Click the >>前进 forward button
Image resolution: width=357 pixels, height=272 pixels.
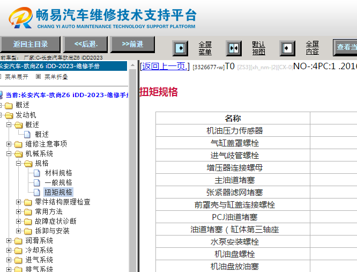click(x=132, y=44)
